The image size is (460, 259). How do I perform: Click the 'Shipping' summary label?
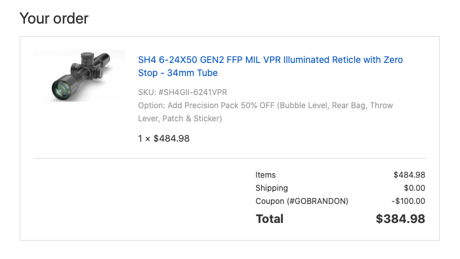[x=272, y=188]
